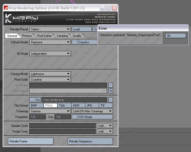
Task: Click the Kray window title bar icon
Action: [x=6, y=8]
